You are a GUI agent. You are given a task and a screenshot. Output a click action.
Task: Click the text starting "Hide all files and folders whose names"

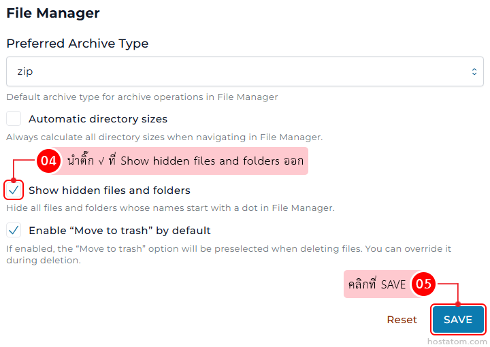point(170,208)
